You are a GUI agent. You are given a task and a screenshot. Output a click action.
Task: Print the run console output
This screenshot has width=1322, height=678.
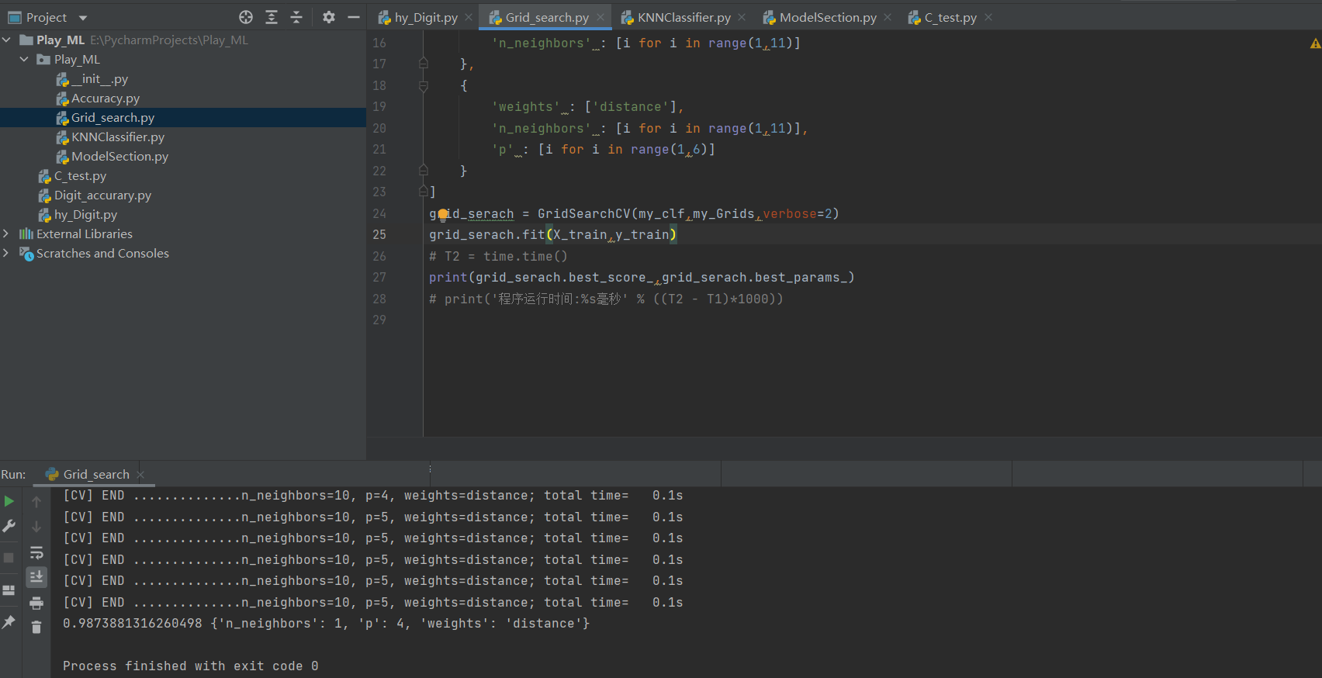[x=36, y=603]
